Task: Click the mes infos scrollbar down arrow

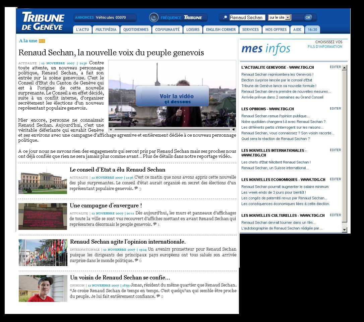Action: click(x=345, y=230)
